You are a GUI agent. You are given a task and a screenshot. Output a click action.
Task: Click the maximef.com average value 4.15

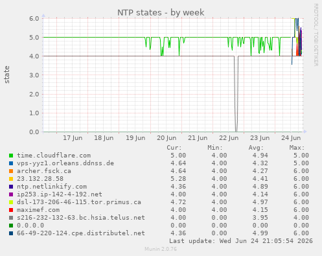(x=260, y=210)
